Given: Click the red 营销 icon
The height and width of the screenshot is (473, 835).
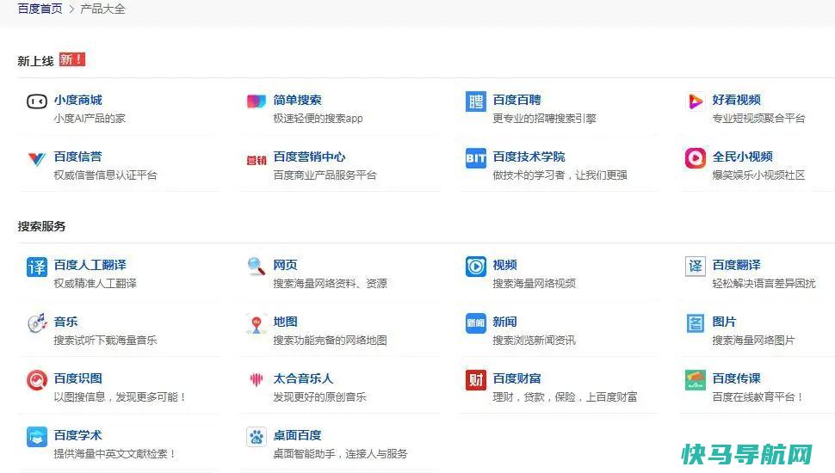Looking at the screenshot, I should point(257,160).
